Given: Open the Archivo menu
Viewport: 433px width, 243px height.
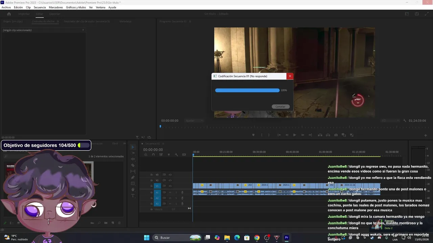Looking at the screenshot, I should point(6,7).
